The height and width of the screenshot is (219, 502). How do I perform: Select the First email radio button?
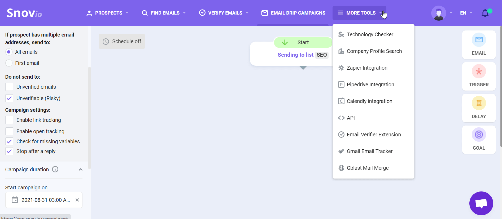[9, 63]
